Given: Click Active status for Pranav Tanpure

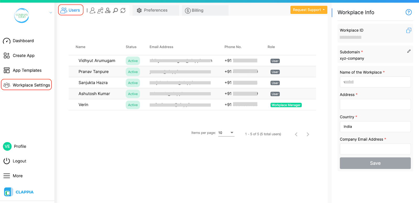Looking at the screenshot, I should tap(133, 72).
